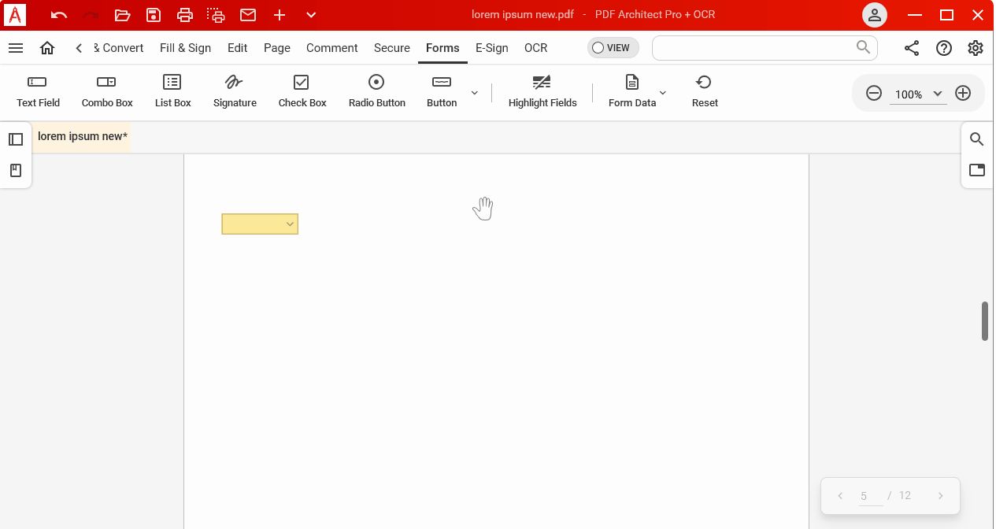
Task: Toggle the VIEW mode switch
Action: click(613, 48)
